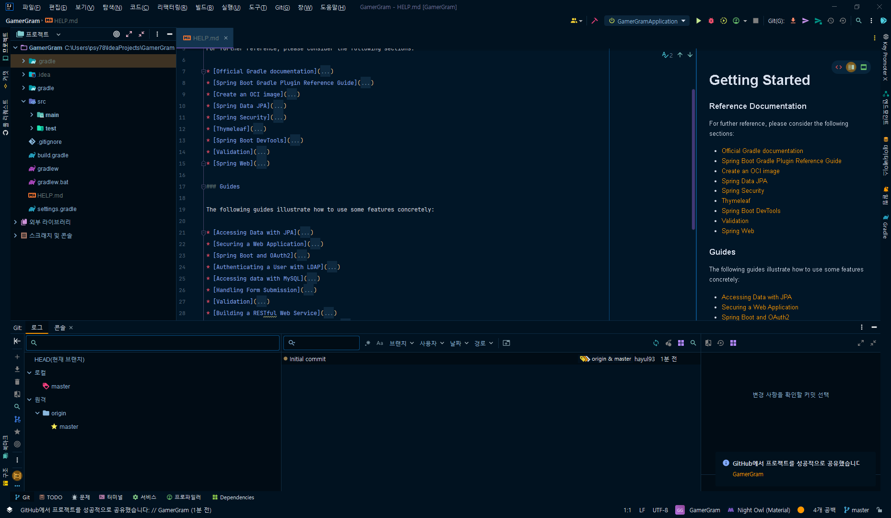Toggle match case Aa in Git log
891x518 pixels.
[380, 343]
